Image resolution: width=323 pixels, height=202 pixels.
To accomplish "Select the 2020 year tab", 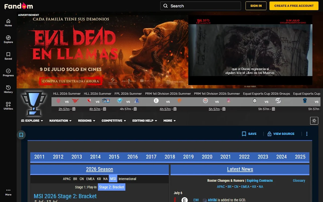I will point(207,157).
